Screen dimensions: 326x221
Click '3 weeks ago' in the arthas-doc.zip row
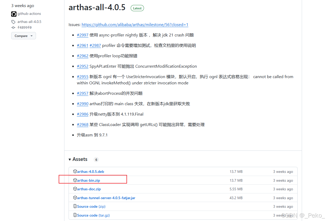pyautogui.click(x=283, y=189)
